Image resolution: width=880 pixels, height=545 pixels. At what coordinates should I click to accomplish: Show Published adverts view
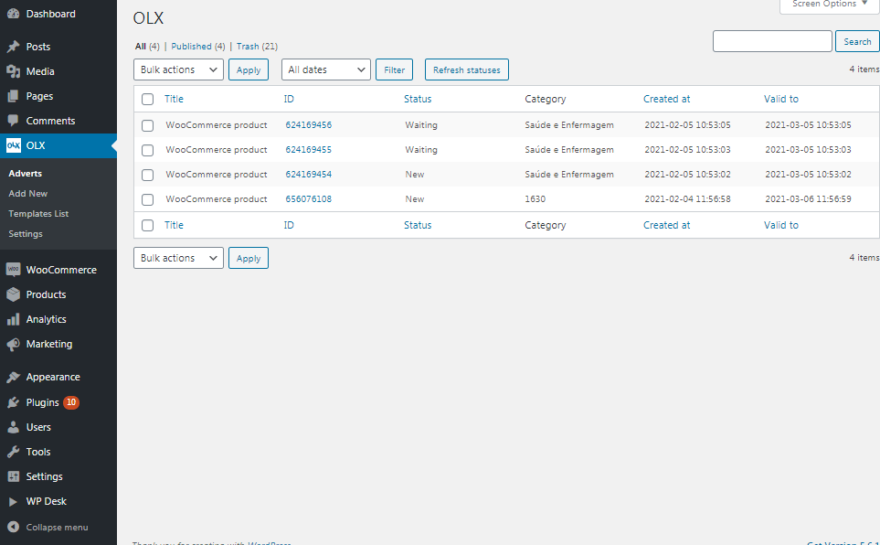191,46
